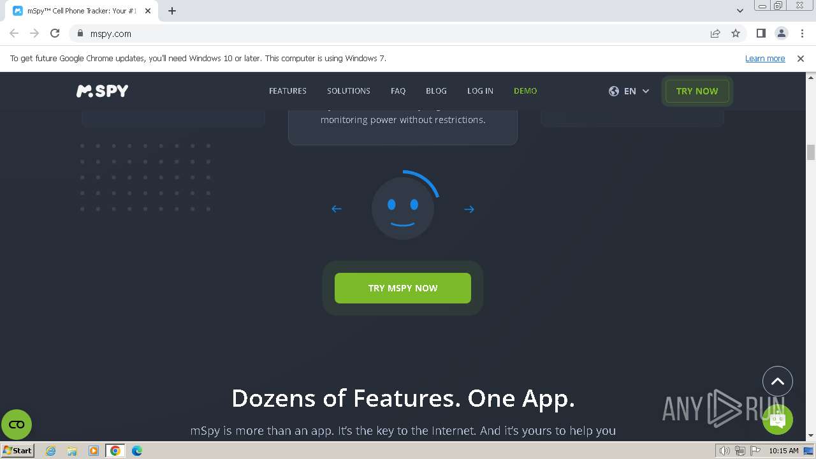Go to the FAQ page
Image resolution: width=816 pixels, height=459 pixels.
tap(398, 91)
